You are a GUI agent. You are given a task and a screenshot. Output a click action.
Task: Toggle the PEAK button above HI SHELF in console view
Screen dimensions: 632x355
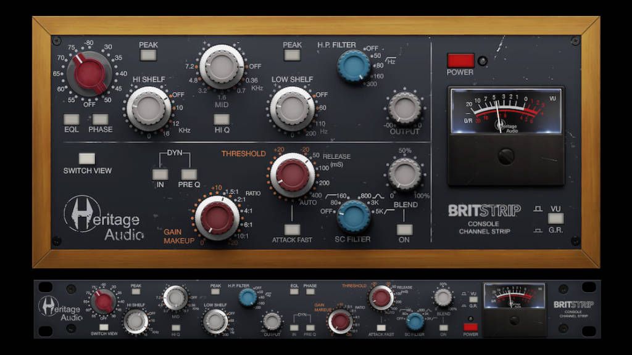click(x=148, y=55)
